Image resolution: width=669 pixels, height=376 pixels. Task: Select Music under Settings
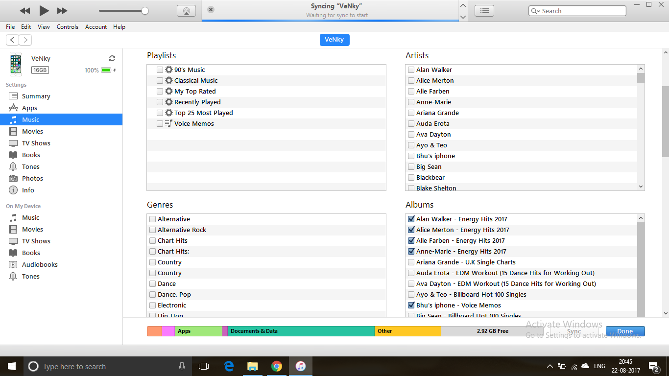61,119
